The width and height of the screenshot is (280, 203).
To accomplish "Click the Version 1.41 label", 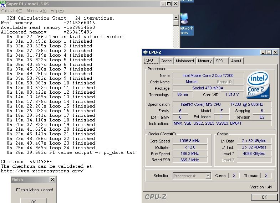I will (x=261, y=187).
